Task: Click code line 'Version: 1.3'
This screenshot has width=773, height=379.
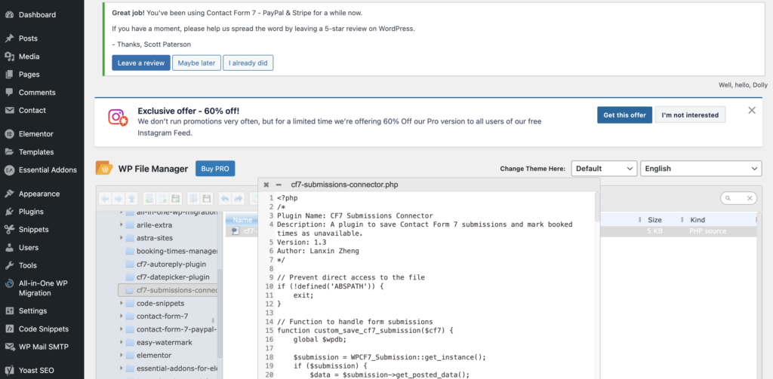Action: tap(302, 242)
